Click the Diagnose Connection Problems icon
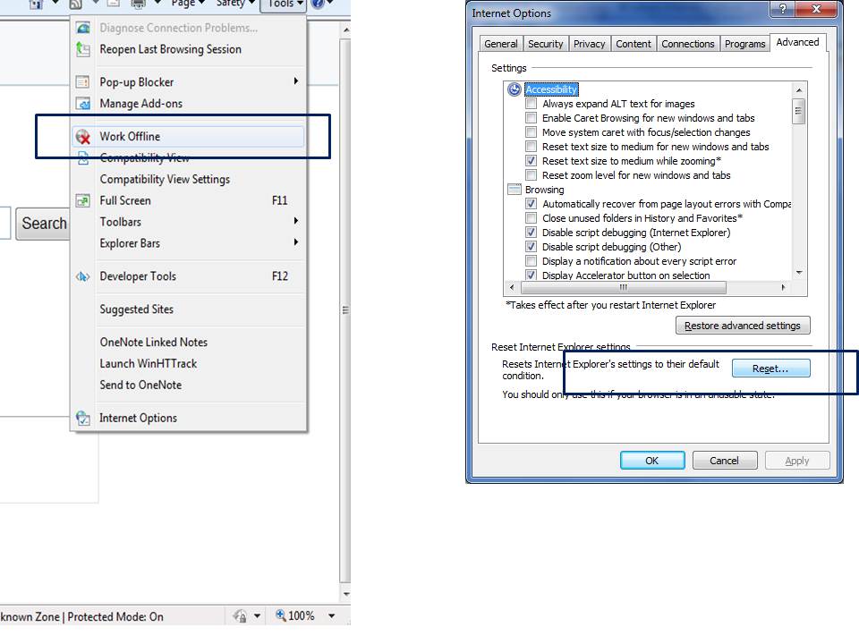 83,28
